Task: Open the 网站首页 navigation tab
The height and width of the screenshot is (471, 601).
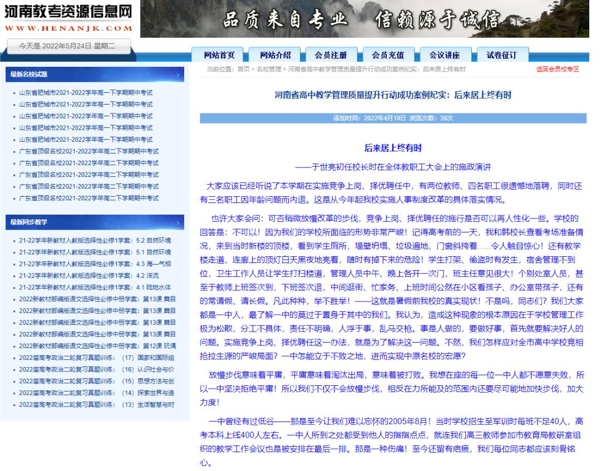Action: [x=219, y=55]
